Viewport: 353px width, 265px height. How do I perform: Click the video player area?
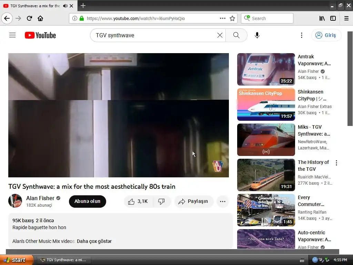[x=119, y=115]
